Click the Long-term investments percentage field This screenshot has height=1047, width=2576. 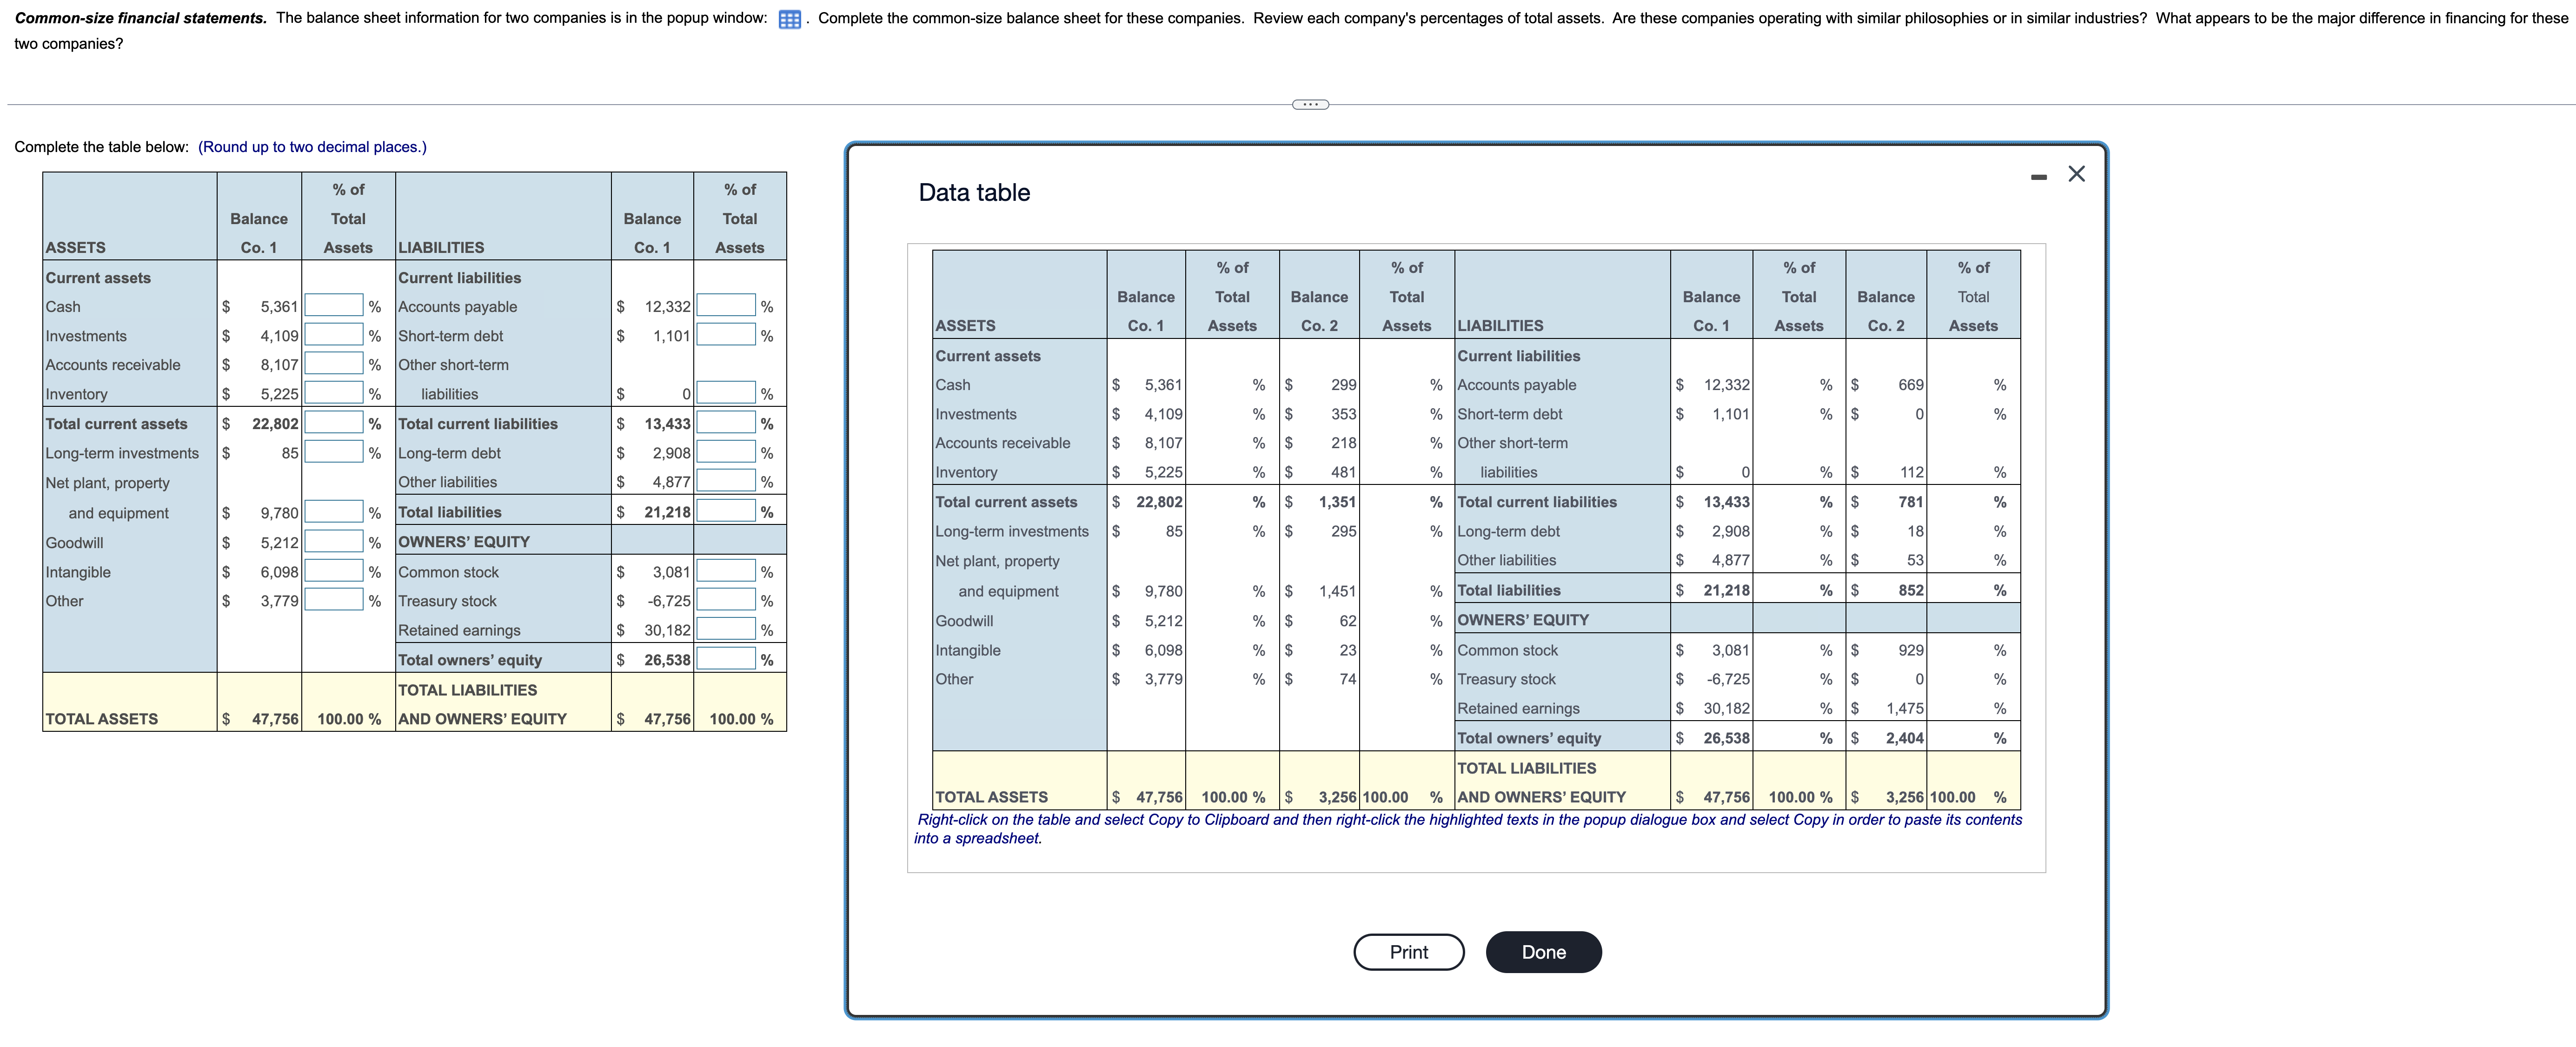tap(333, 453)
